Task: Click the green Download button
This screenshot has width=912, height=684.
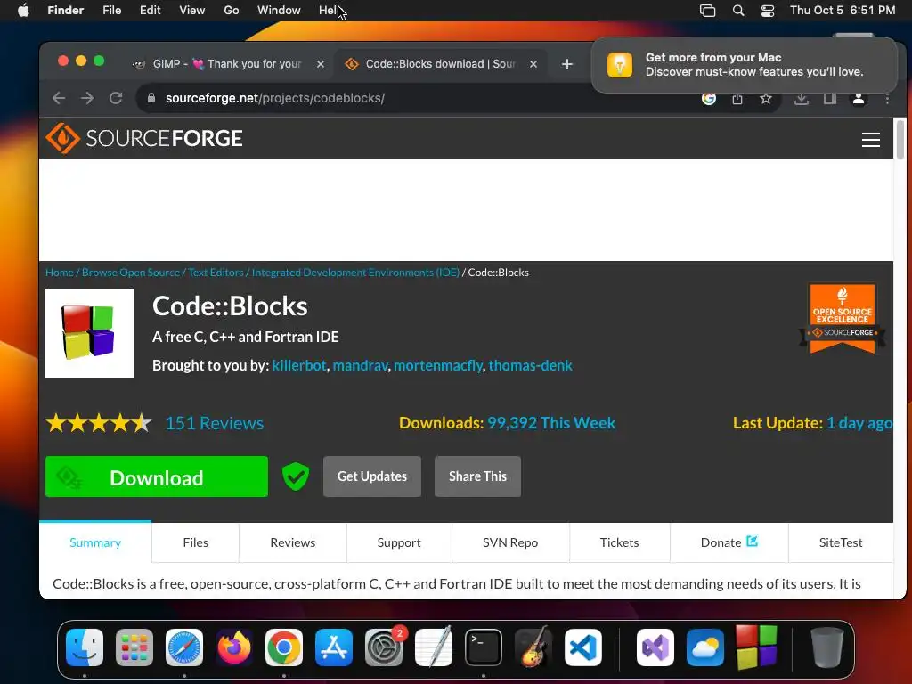Action: 157,476
